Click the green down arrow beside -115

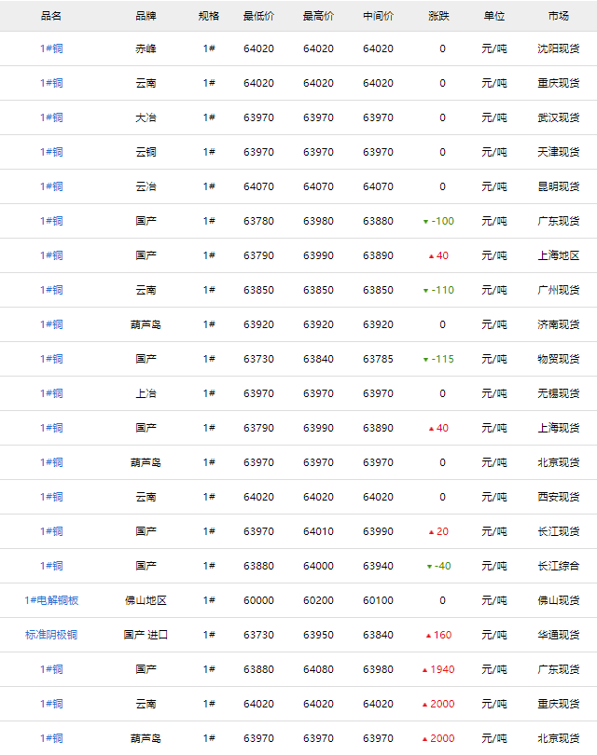click(x=425, y=360)
